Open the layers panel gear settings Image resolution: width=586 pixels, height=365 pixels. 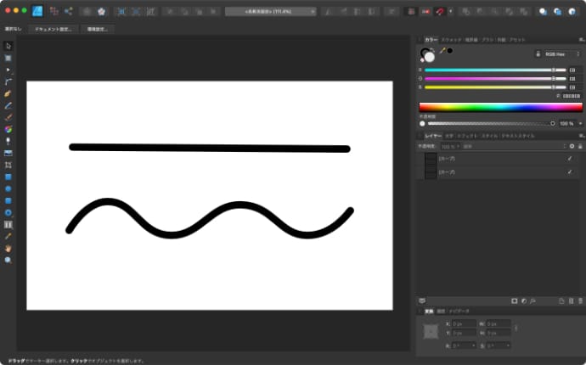pyautogui.click(x=572, y=146)
